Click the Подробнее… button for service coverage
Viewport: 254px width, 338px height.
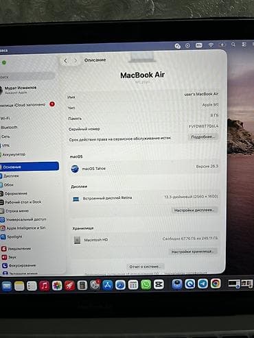coord(203,136)
